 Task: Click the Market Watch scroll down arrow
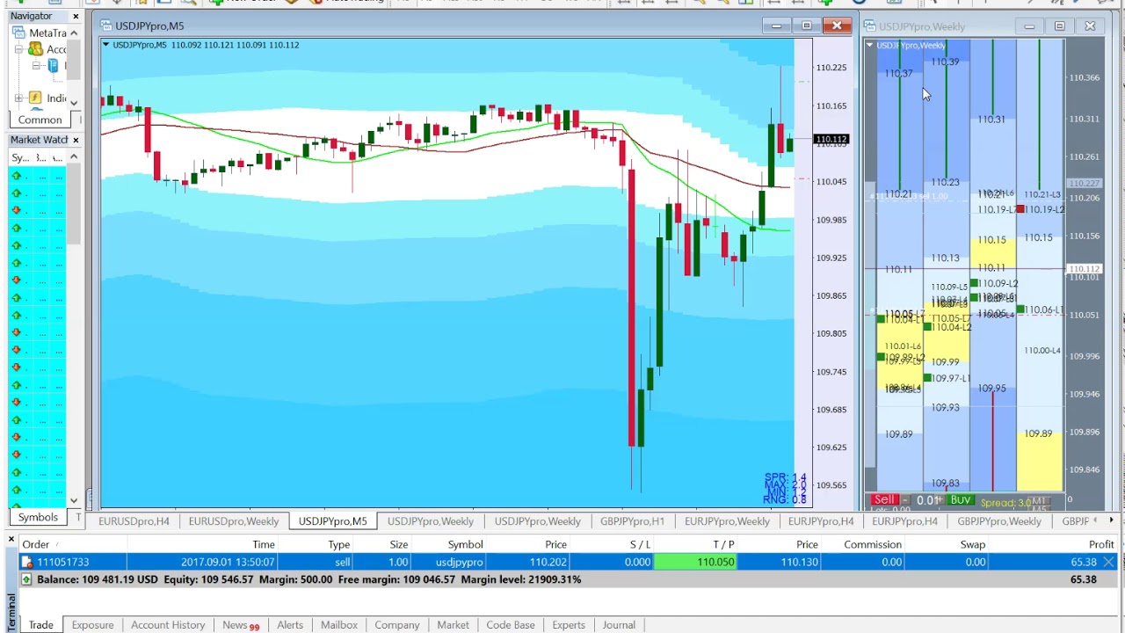point(74,500)
